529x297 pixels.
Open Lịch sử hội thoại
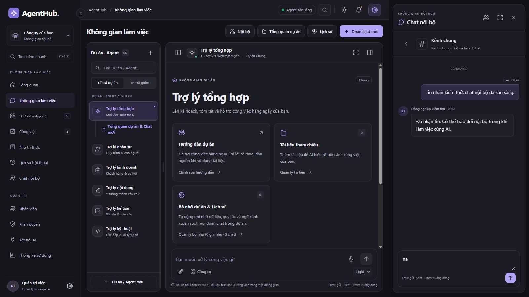click(x=40, y=163)
